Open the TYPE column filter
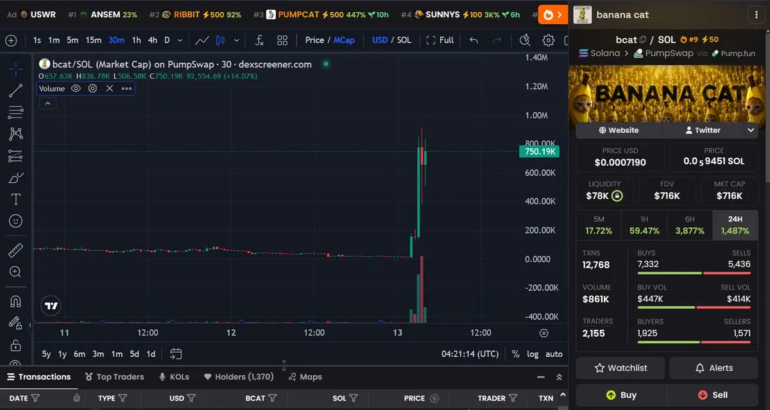Screen dimensions: 770x410 [x=123, y=398]
